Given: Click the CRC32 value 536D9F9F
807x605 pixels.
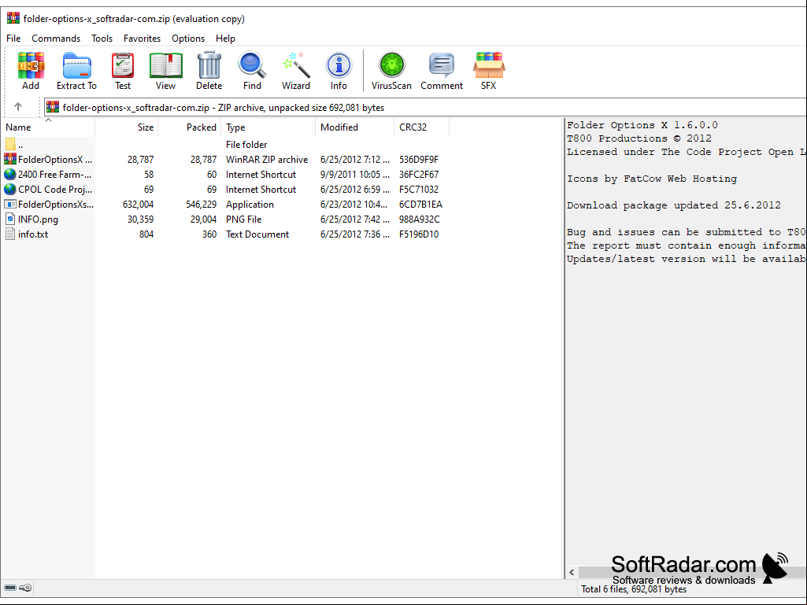Looking at the screenshot, I should [419, 160].
